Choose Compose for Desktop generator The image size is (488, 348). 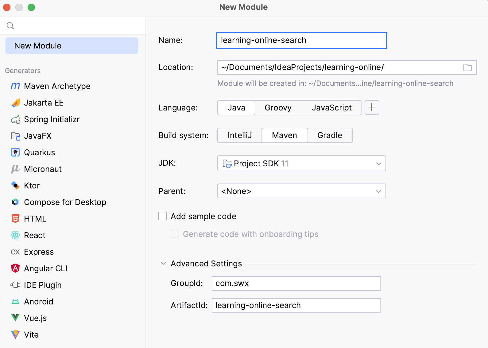pos(65,202)
